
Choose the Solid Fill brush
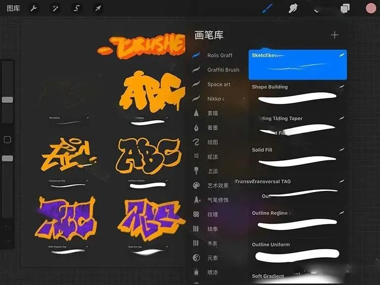tap(298, 158)
